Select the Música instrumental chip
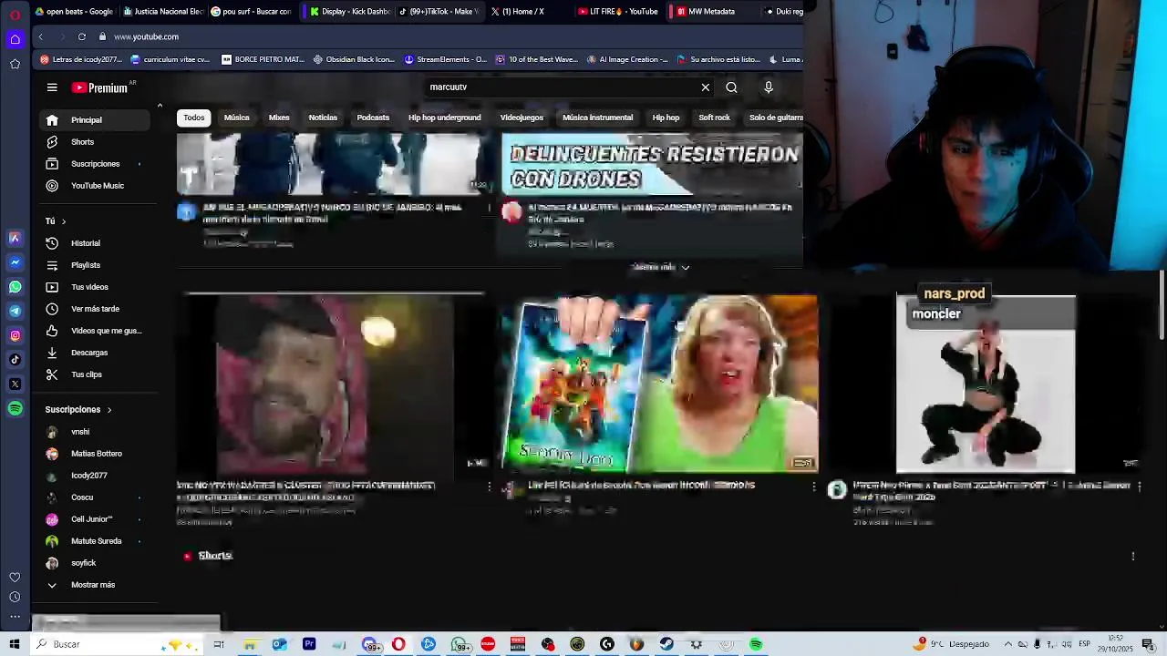The width and height of the screenshot is (1167, 656). click(597, 118)
